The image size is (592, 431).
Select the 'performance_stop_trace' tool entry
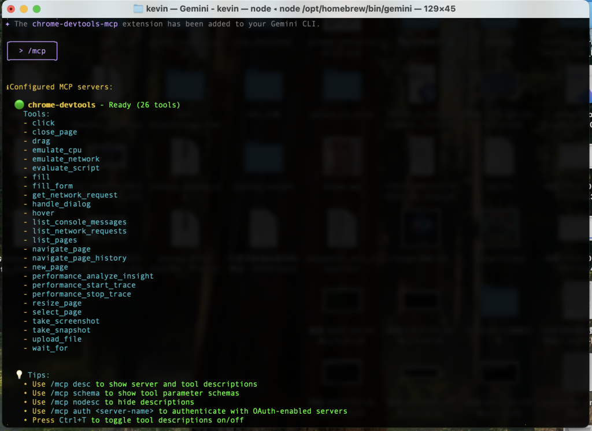82,294
